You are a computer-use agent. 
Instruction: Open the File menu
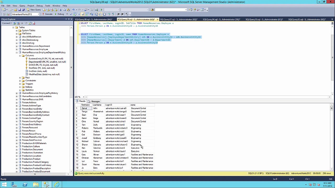pos(3,5)
